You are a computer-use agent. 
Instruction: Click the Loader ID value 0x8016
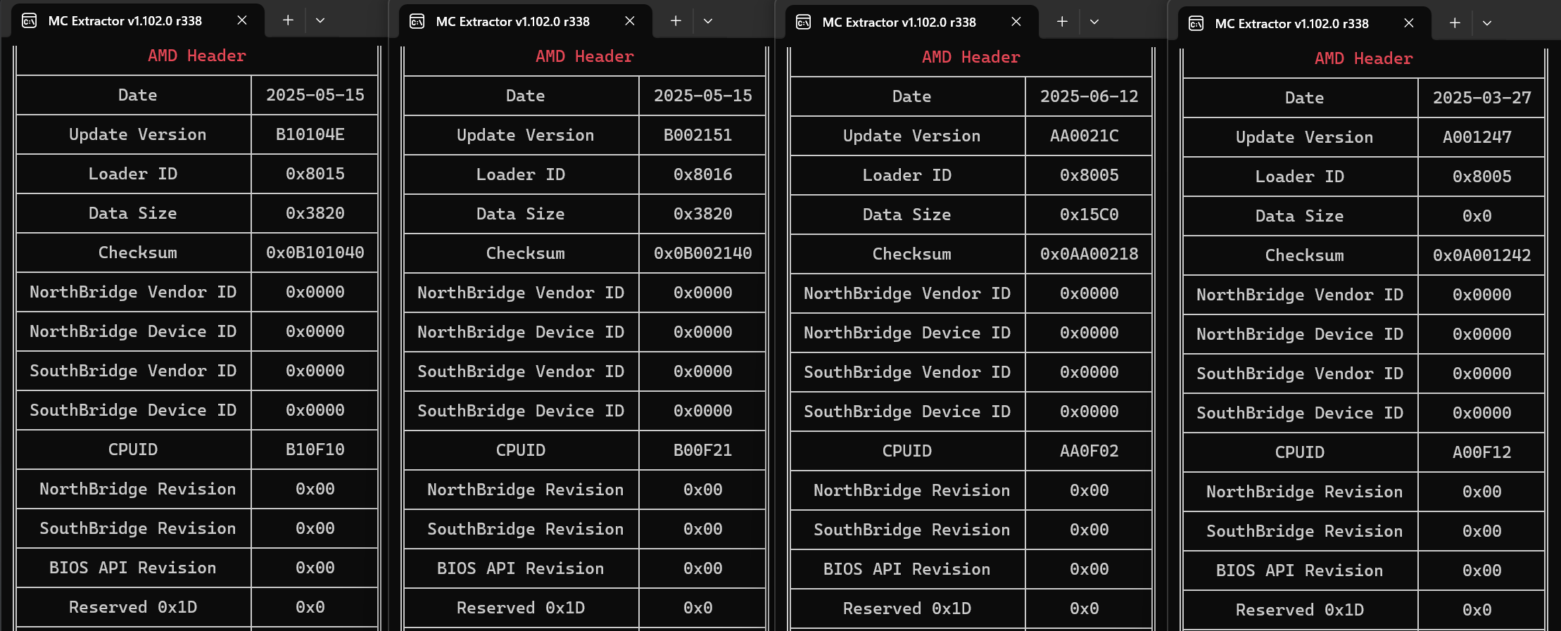(x=703, y=174)
